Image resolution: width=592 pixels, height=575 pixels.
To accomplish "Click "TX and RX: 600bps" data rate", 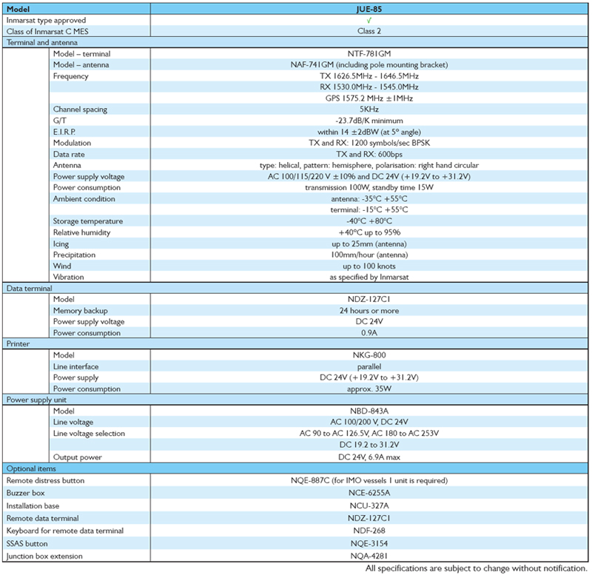I will (x=369, y=154).
